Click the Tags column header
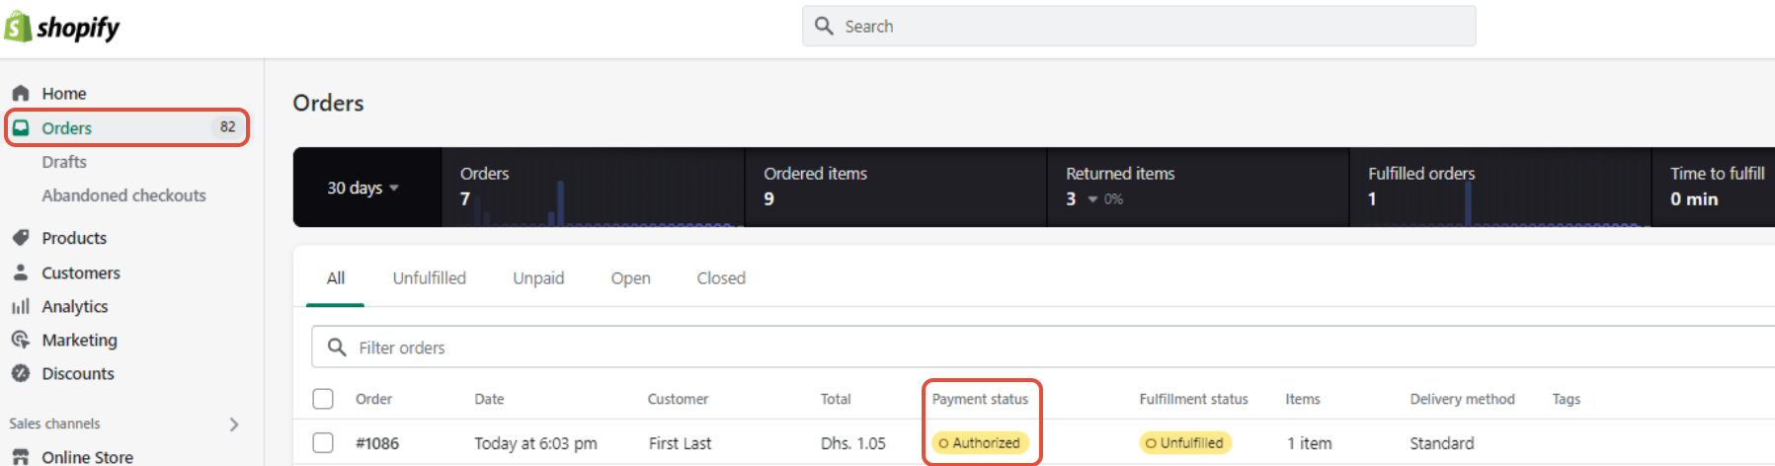The height and width of the screenshot is (466, 1775). click(1567, 399)
